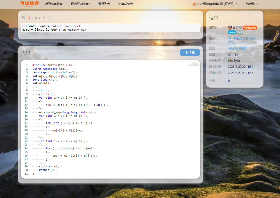
Task: Open 可达班训练赛7 in the top navigation
Action: point(80,4)
